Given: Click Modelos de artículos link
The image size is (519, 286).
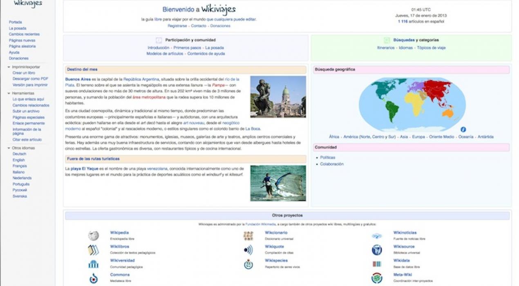Looking at the screenshot, I should coord(165,54).
